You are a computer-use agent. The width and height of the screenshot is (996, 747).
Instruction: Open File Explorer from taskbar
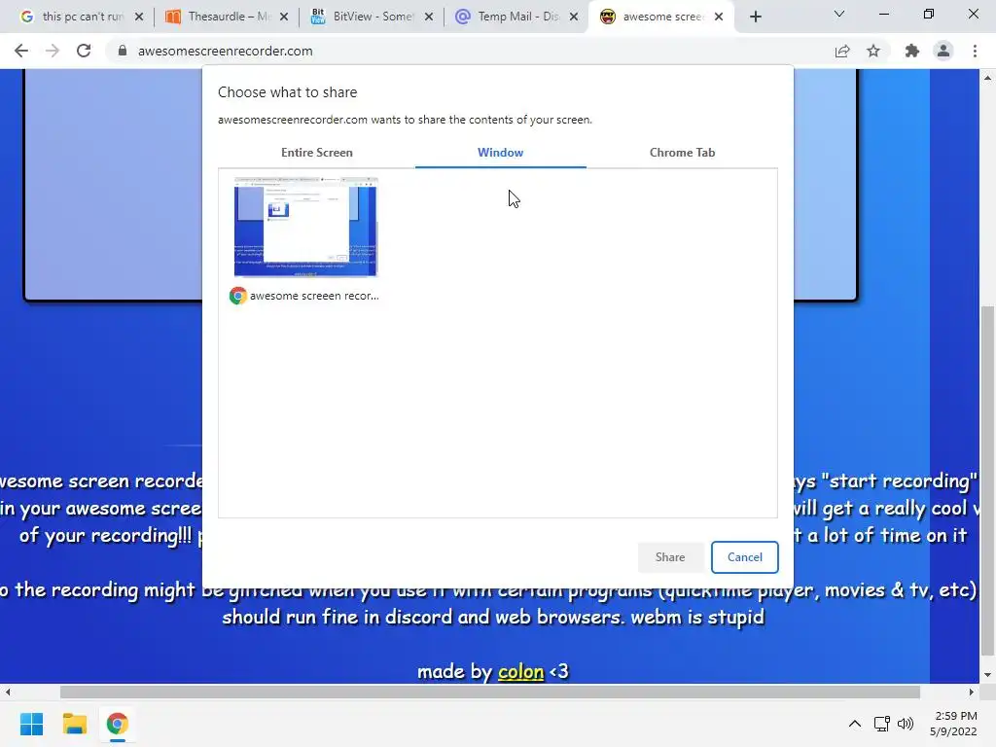74,724
